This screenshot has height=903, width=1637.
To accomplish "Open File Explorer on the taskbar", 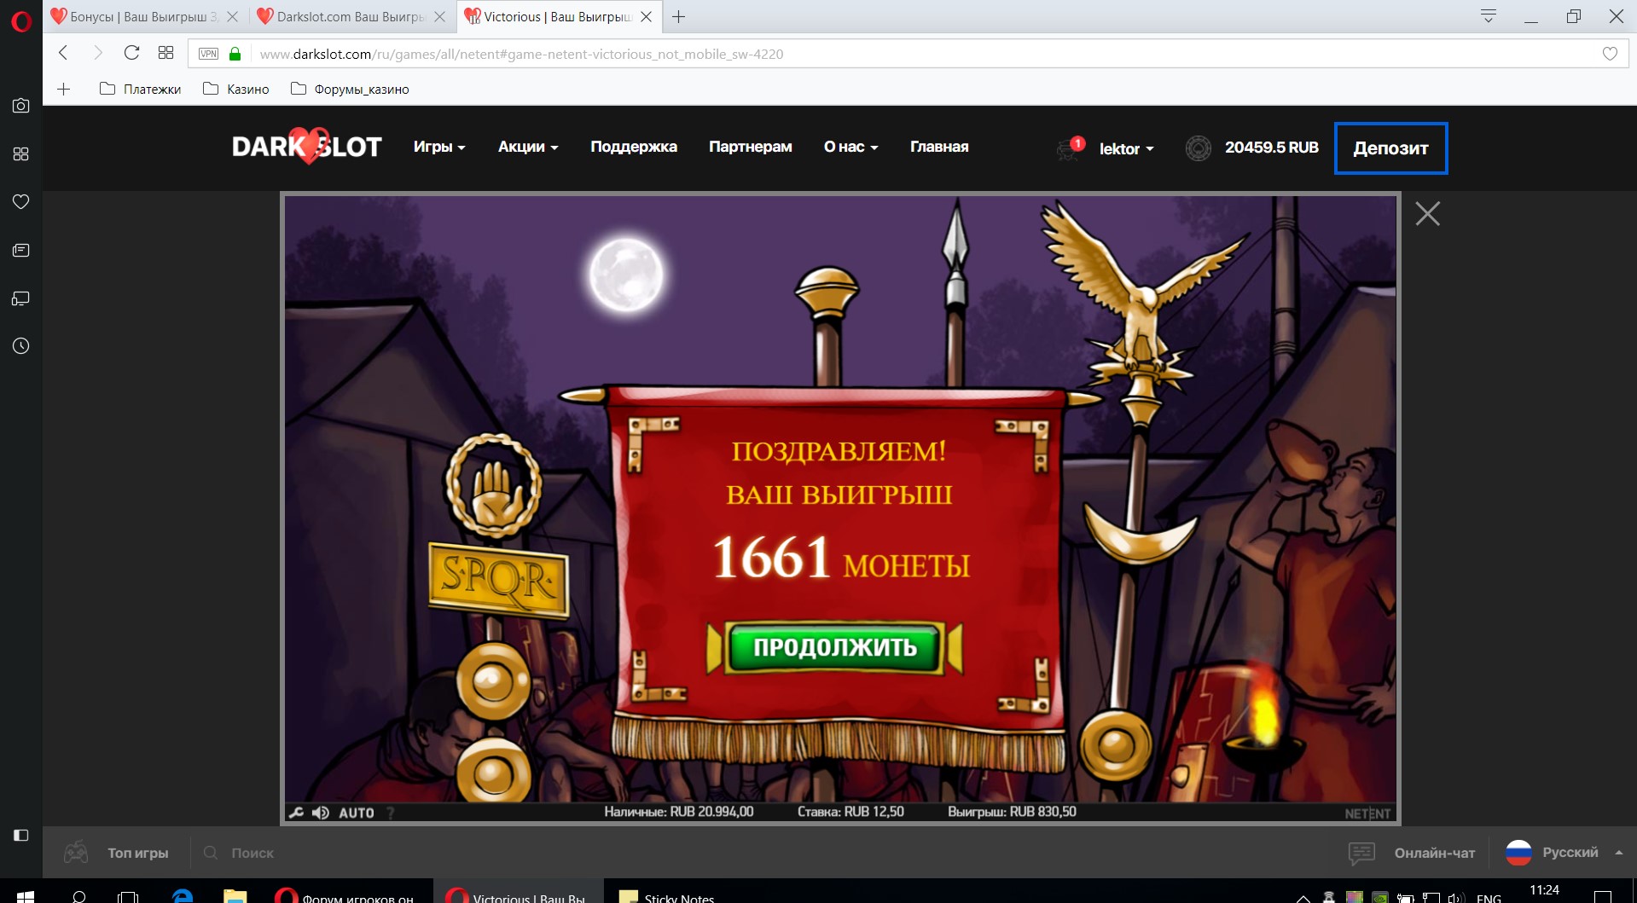I will (x=235, y=896).
